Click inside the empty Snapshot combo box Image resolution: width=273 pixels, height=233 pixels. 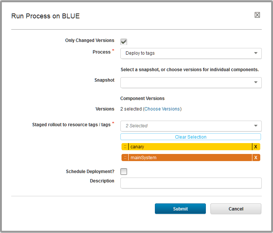pyautogui.click(x=186, y=82)
